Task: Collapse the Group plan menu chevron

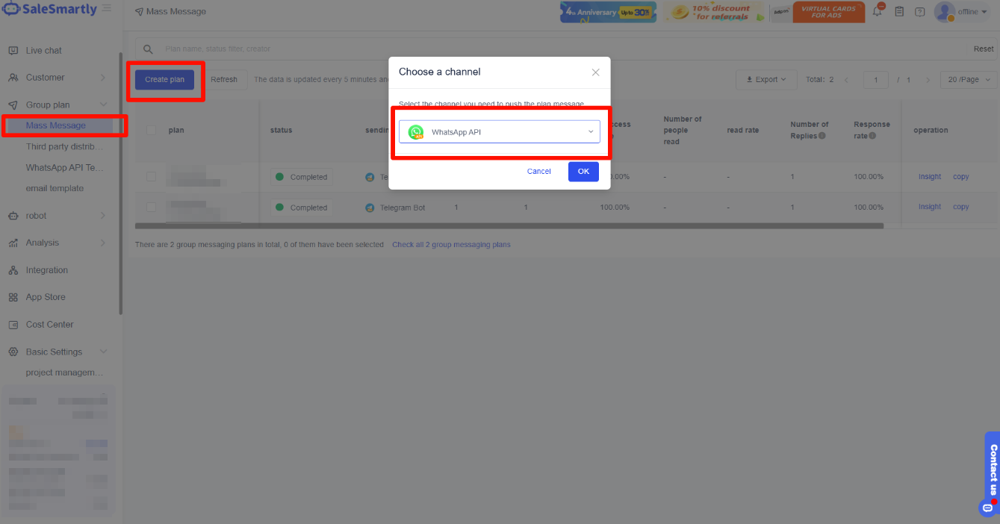Action: (x=103, y=105)
